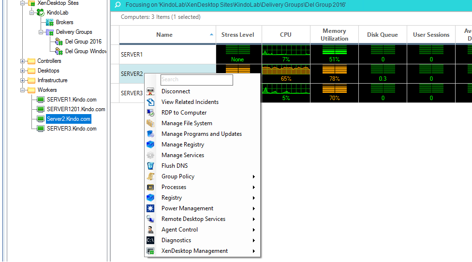This screenshot has height=262, width=472.
Task: Select the Desktops folder label
Action: (48, 71)
